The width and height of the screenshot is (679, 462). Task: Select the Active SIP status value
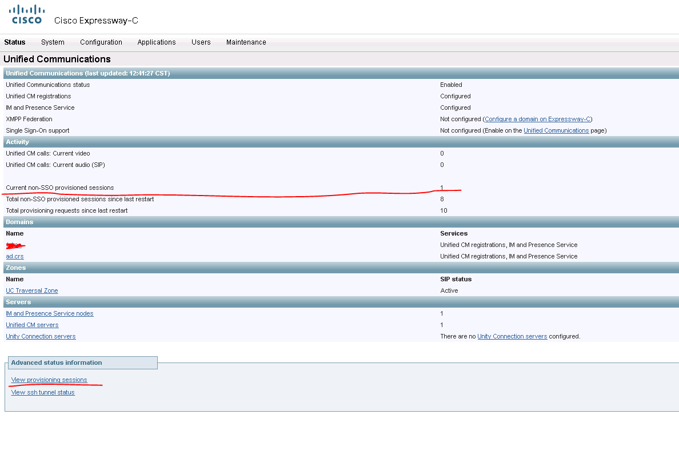(449, 291)
